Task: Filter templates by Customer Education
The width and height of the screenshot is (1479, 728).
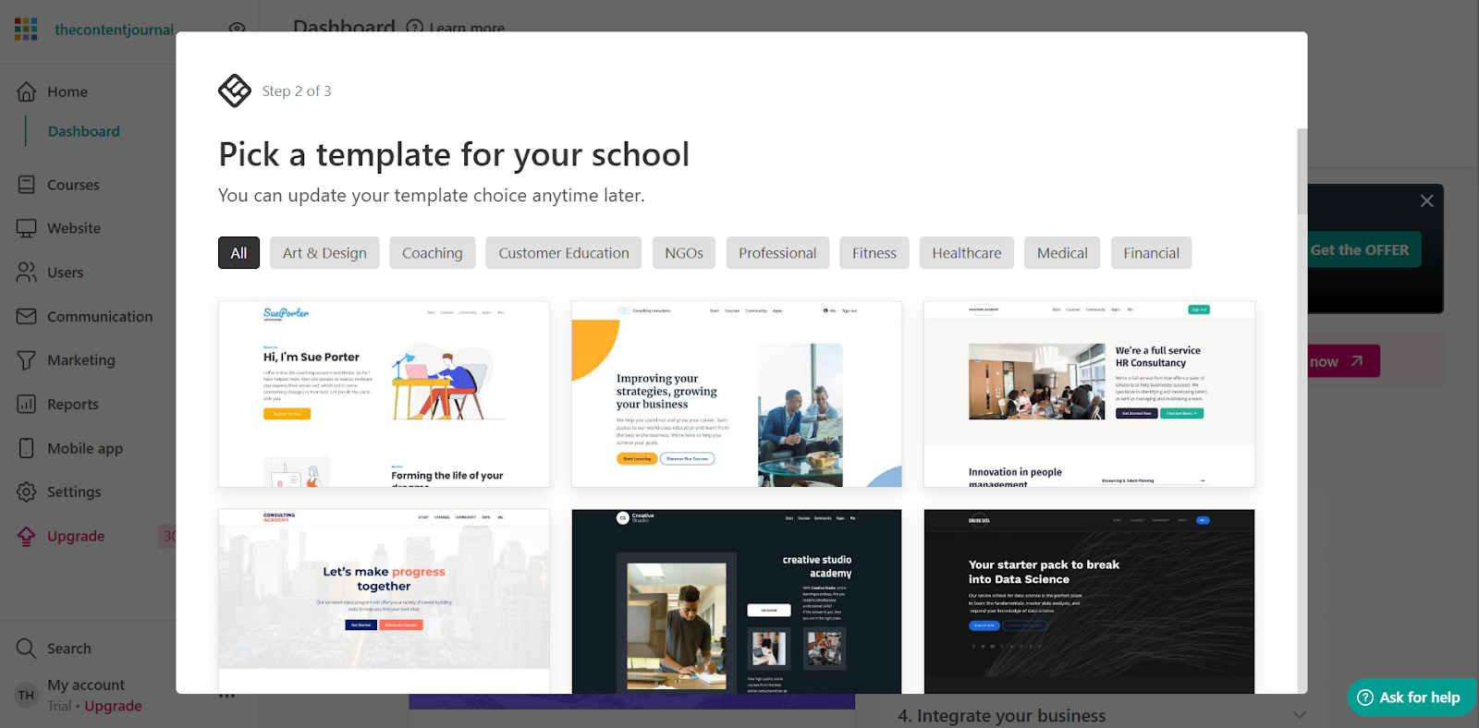Action: click(564, 253)
